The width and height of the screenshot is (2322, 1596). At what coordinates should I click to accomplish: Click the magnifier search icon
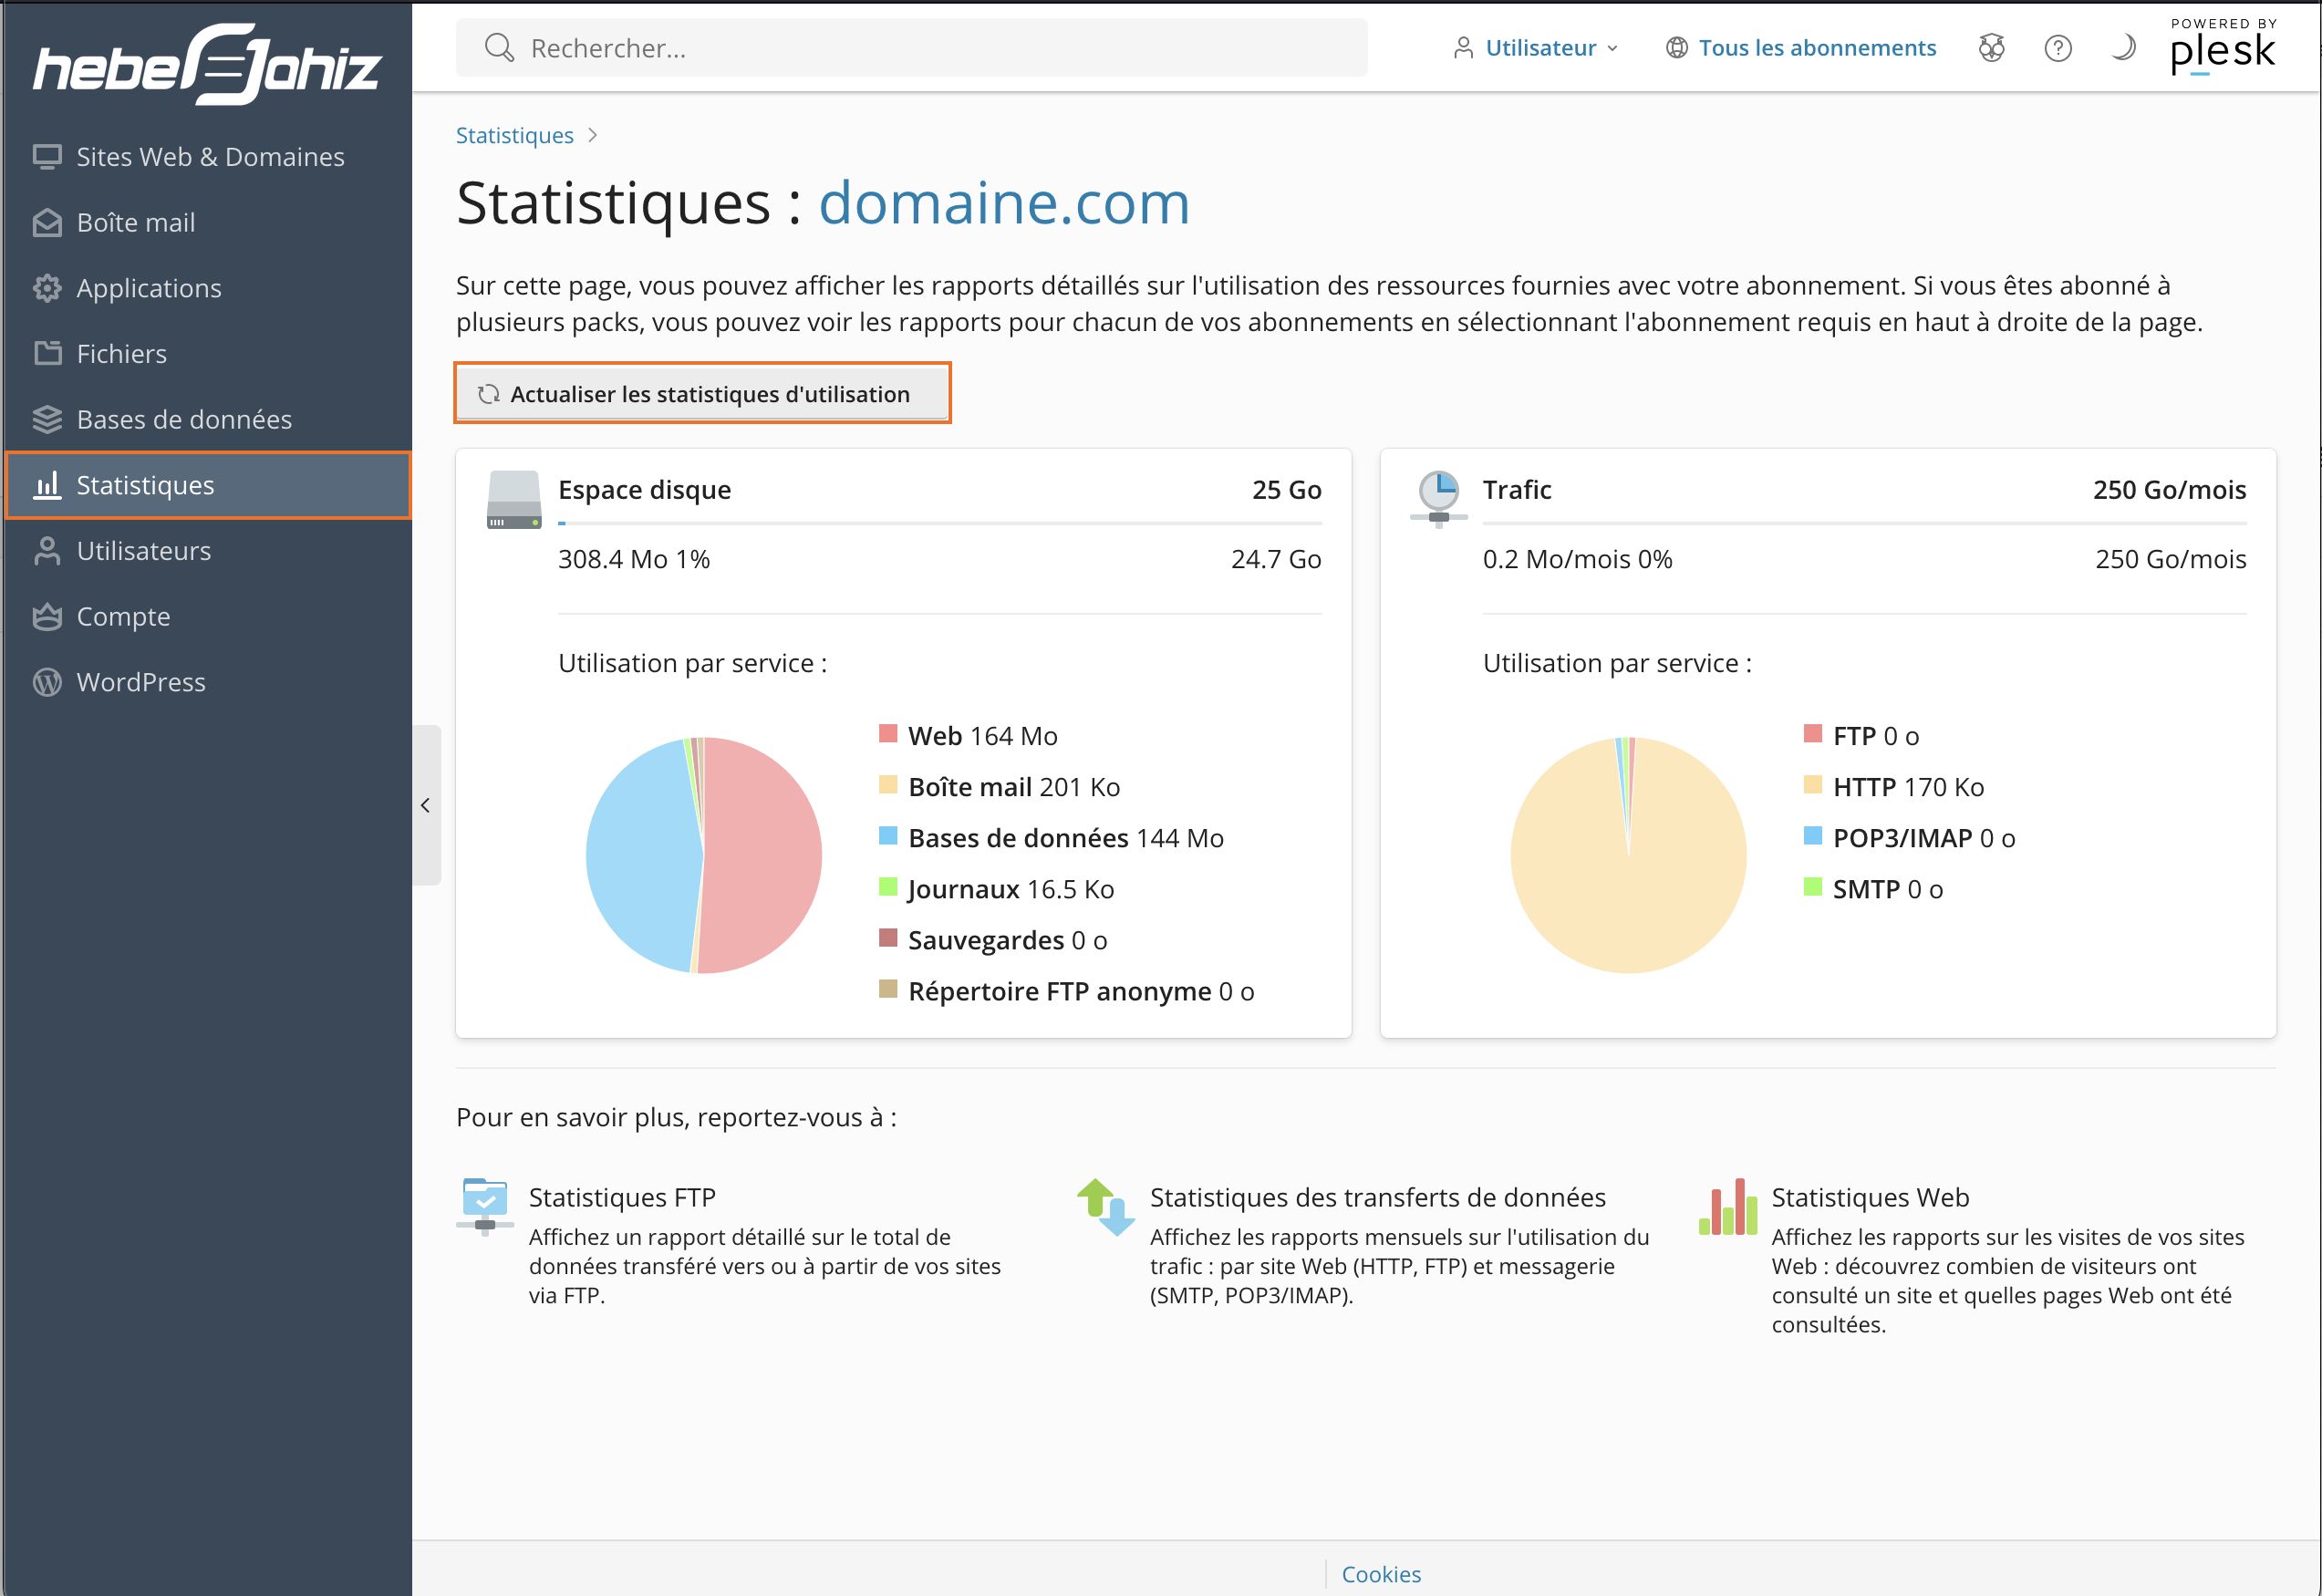coord(498,48)
